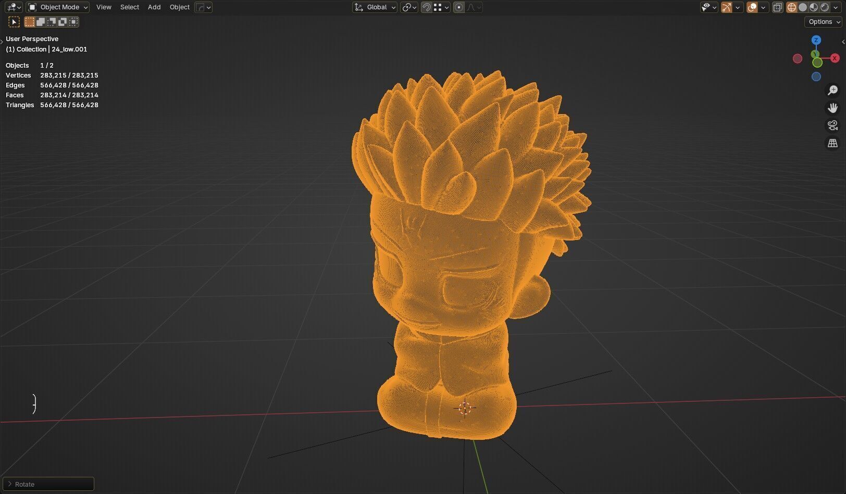This screenshot has width=846, height=494.
Task: Open the drag behavior dropdown beside Object menu
Action: 203,7
